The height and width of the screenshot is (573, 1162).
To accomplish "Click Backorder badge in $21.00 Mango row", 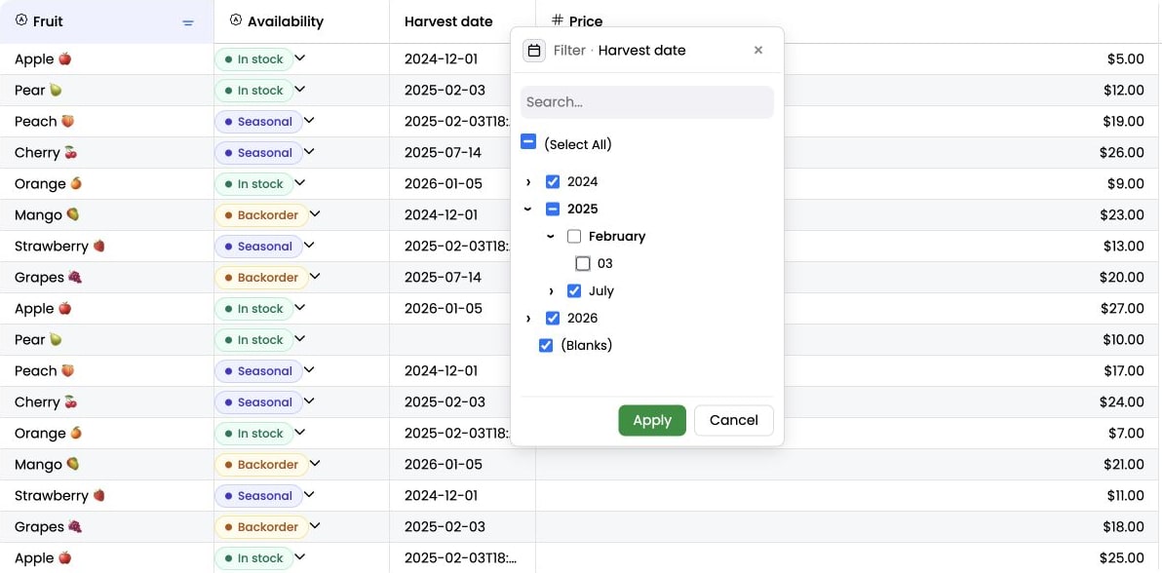I will point(261,465).
